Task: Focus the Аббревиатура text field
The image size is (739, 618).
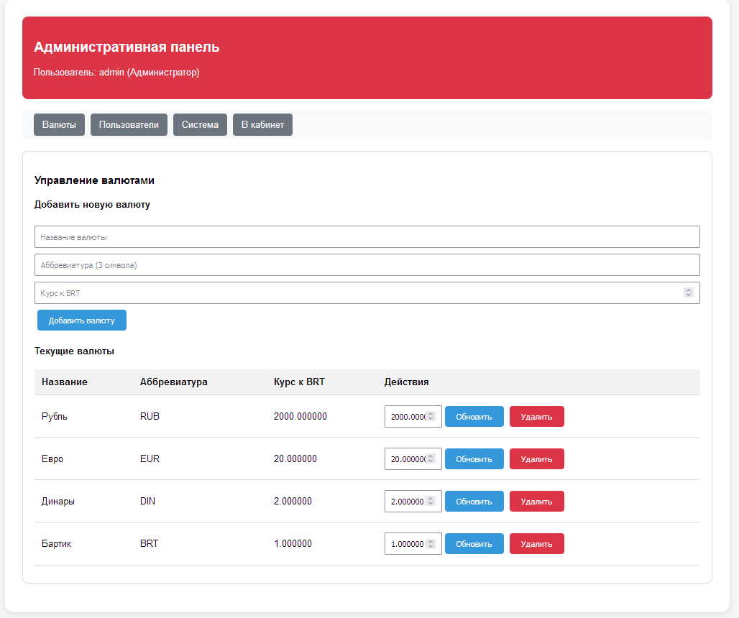Action: coord(367,265)
